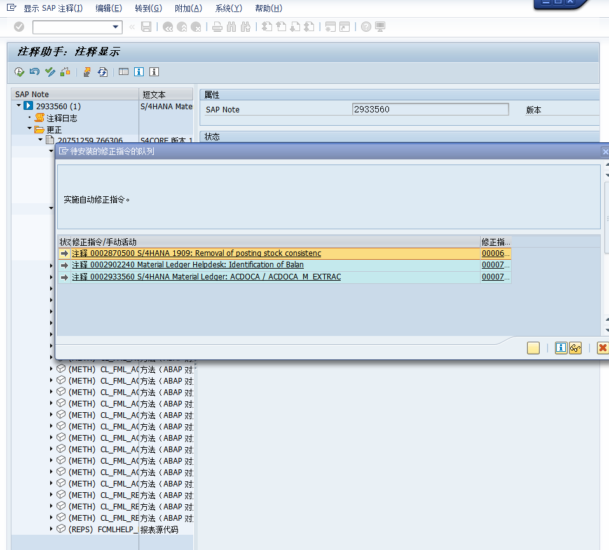Click the refresh document icon with circular arrows
This screenshot has width=609, height=550.
102,72
